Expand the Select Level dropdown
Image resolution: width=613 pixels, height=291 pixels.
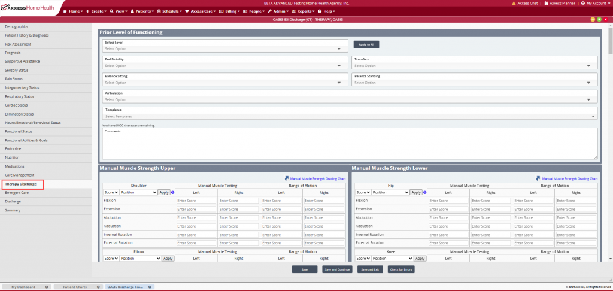click(x=224, y=49)
